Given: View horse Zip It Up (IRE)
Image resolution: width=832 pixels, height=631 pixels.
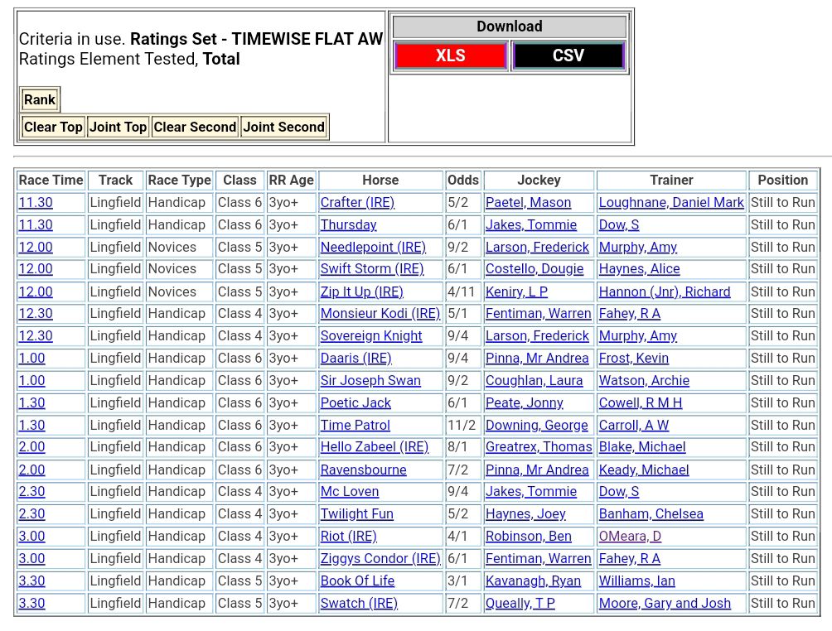Looking at the screenshot, I should click(361, 291).
